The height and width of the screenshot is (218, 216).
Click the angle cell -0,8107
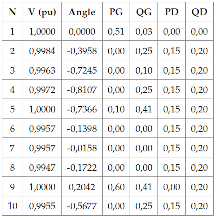pos(82,90)
